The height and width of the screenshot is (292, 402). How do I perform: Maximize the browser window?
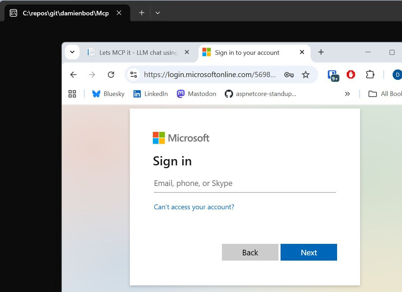point(392,52)
